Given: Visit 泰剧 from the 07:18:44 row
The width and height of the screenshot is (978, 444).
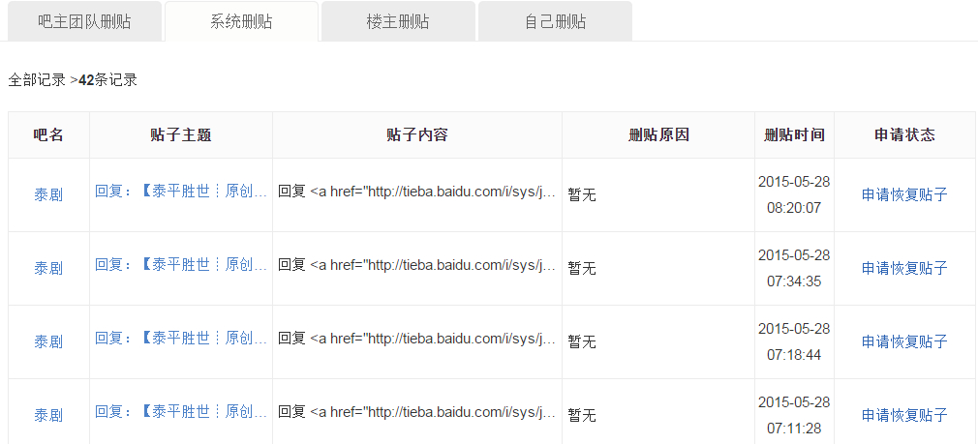Looking at the screenshot, I should [x=48, y=341].
